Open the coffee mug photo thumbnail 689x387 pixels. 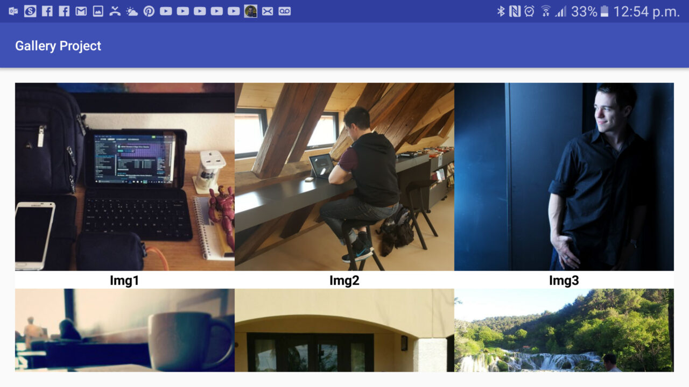tap(125, 330)
